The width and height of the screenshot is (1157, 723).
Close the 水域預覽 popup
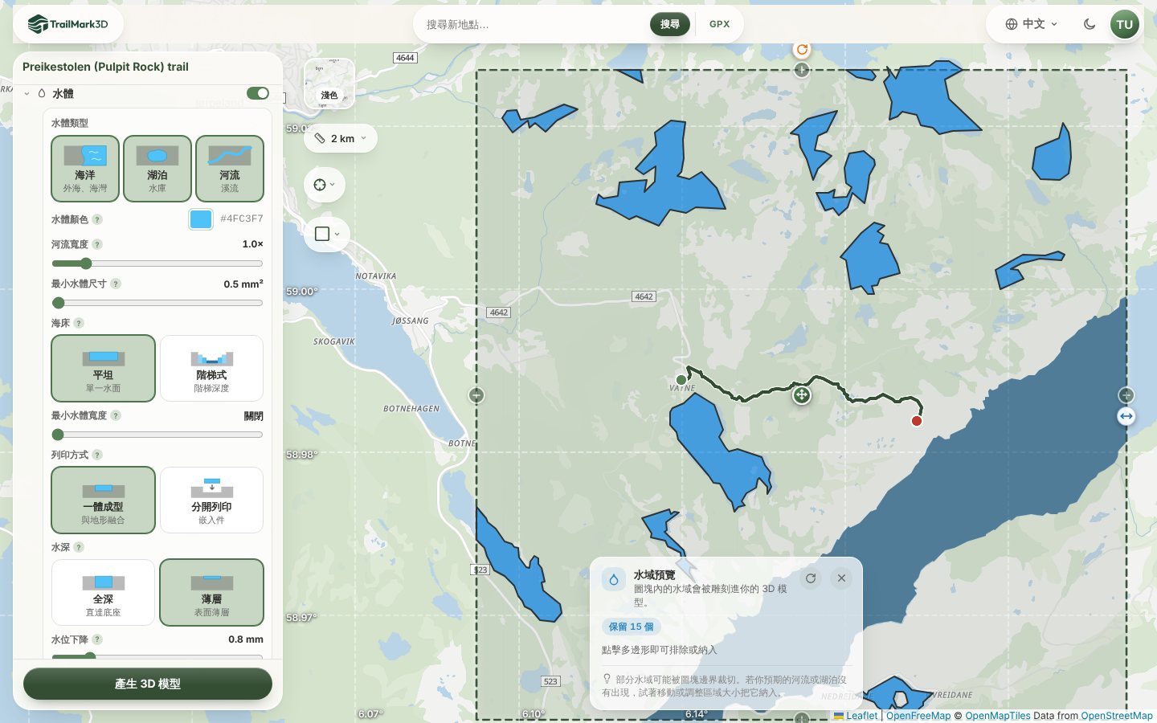[841, 578]
